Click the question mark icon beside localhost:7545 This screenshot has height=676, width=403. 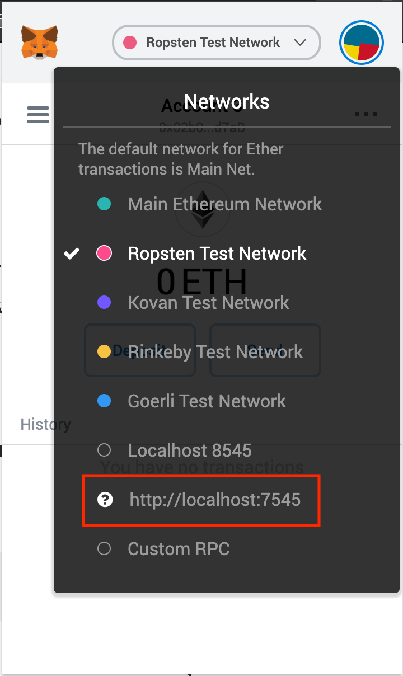pyautogui.click(x=105, y=500)
